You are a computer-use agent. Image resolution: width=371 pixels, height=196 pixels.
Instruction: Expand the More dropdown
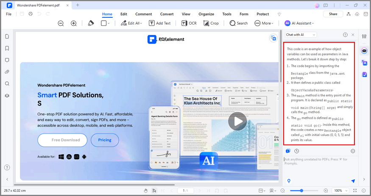click(264, 23)
